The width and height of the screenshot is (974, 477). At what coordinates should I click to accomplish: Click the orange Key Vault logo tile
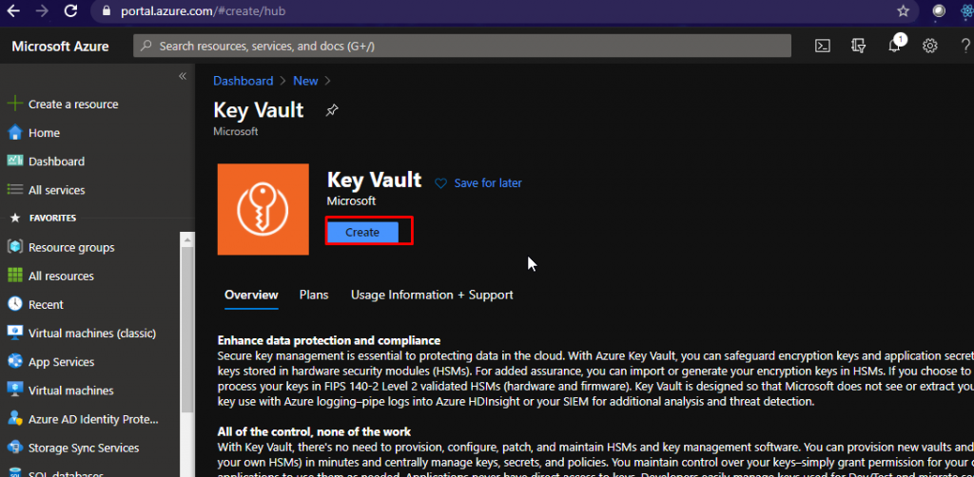[263, 209]
